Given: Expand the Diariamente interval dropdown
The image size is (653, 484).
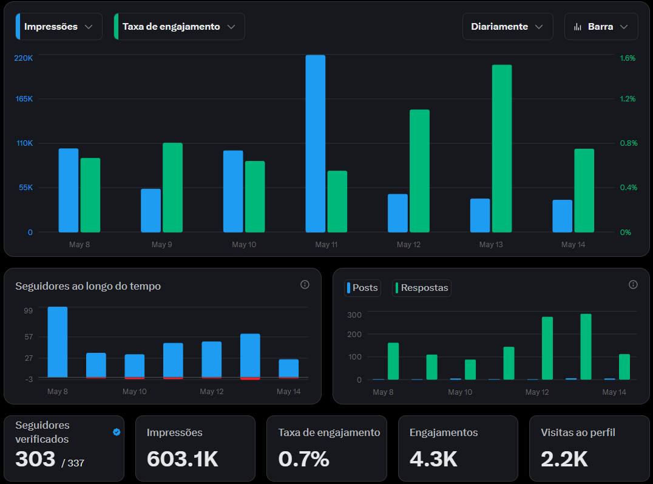Looking at the screenshot, I should 508,27.
